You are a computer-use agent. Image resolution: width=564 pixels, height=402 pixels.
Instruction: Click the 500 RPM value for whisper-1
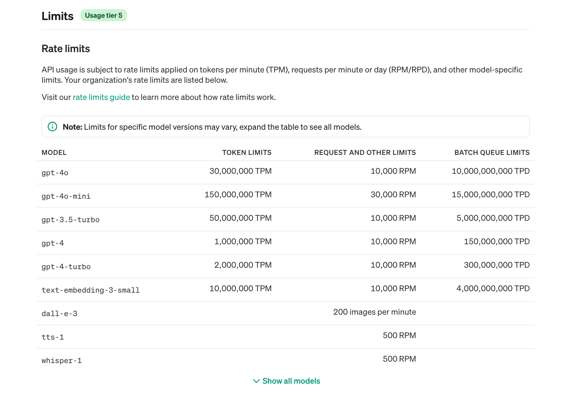coord(399,359)
